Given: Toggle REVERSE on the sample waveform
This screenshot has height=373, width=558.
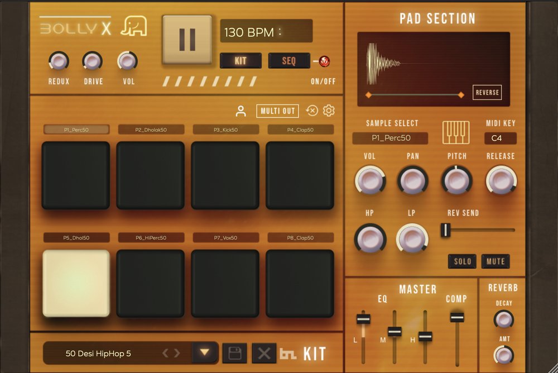Looking at the screenshot, I should pos(486,93).
